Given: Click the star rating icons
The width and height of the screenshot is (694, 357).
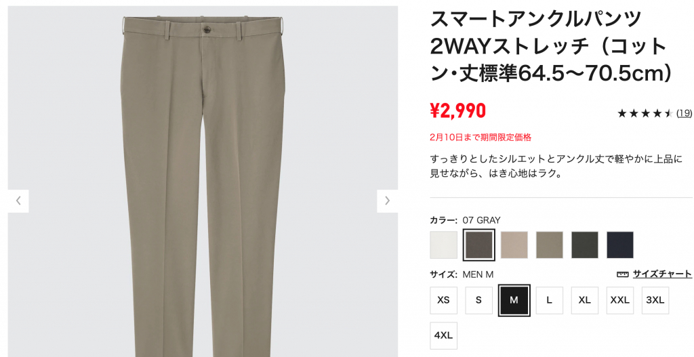Looking at the screenshot, I should [645, 114].
